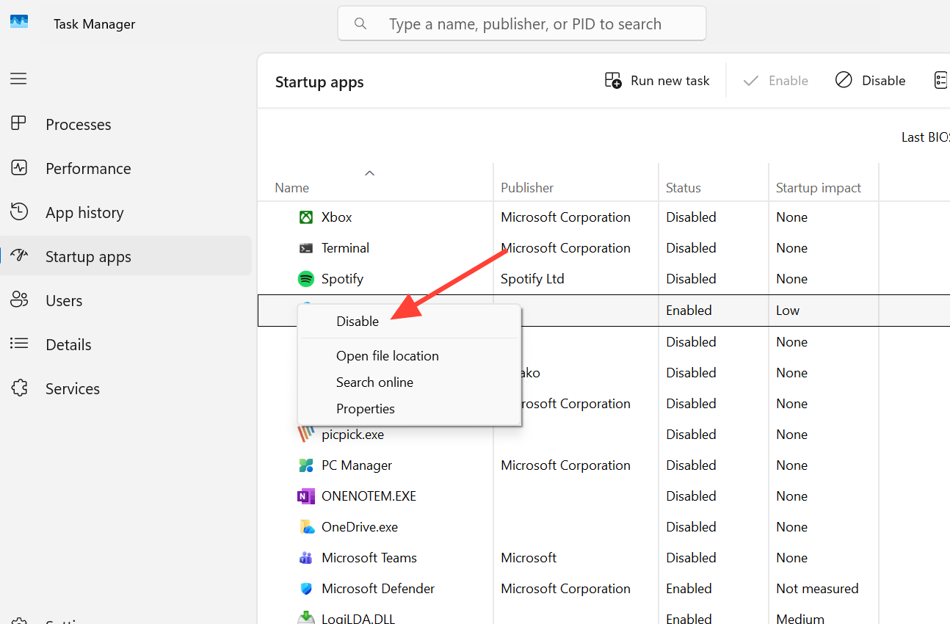Select the Microsoft Teams row name
The height and width of the screenshot is (624, 950).
[x=369, y=558]
